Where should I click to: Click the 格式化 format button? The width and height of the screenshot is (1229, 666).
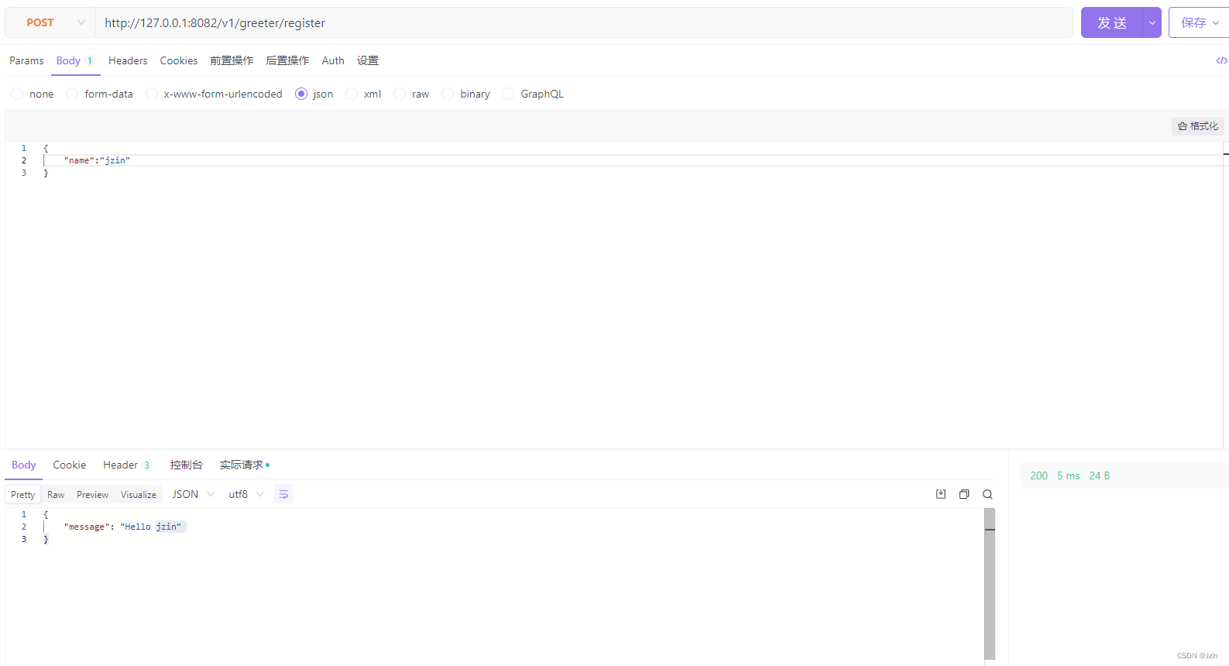pyautogui.click(x=1198, y=126)
